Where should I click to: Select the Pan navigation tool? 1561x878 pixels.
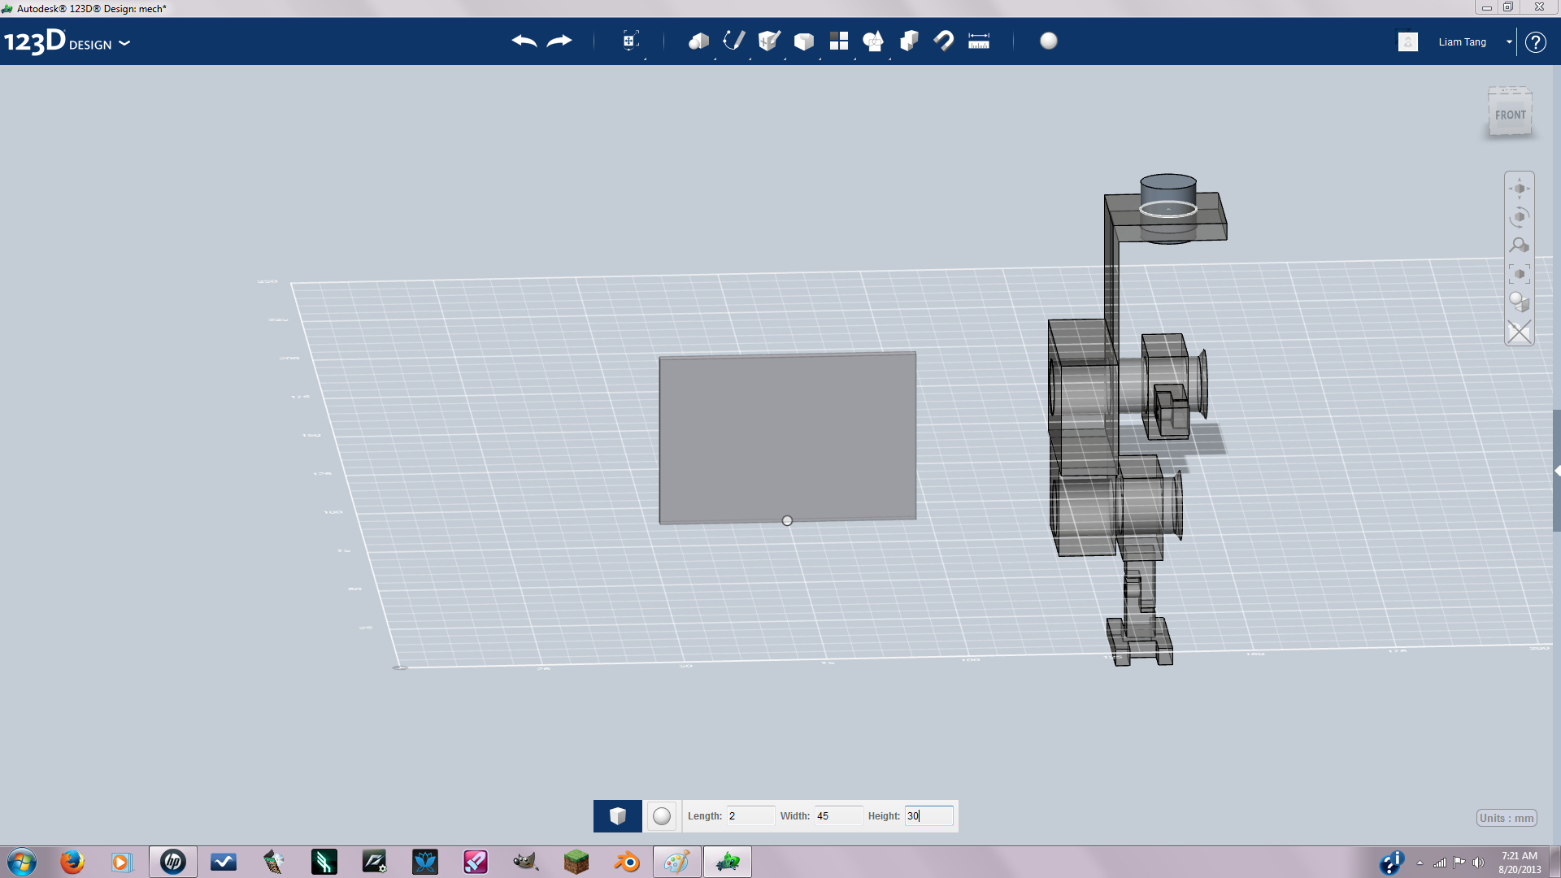[x=1520, y=189]
